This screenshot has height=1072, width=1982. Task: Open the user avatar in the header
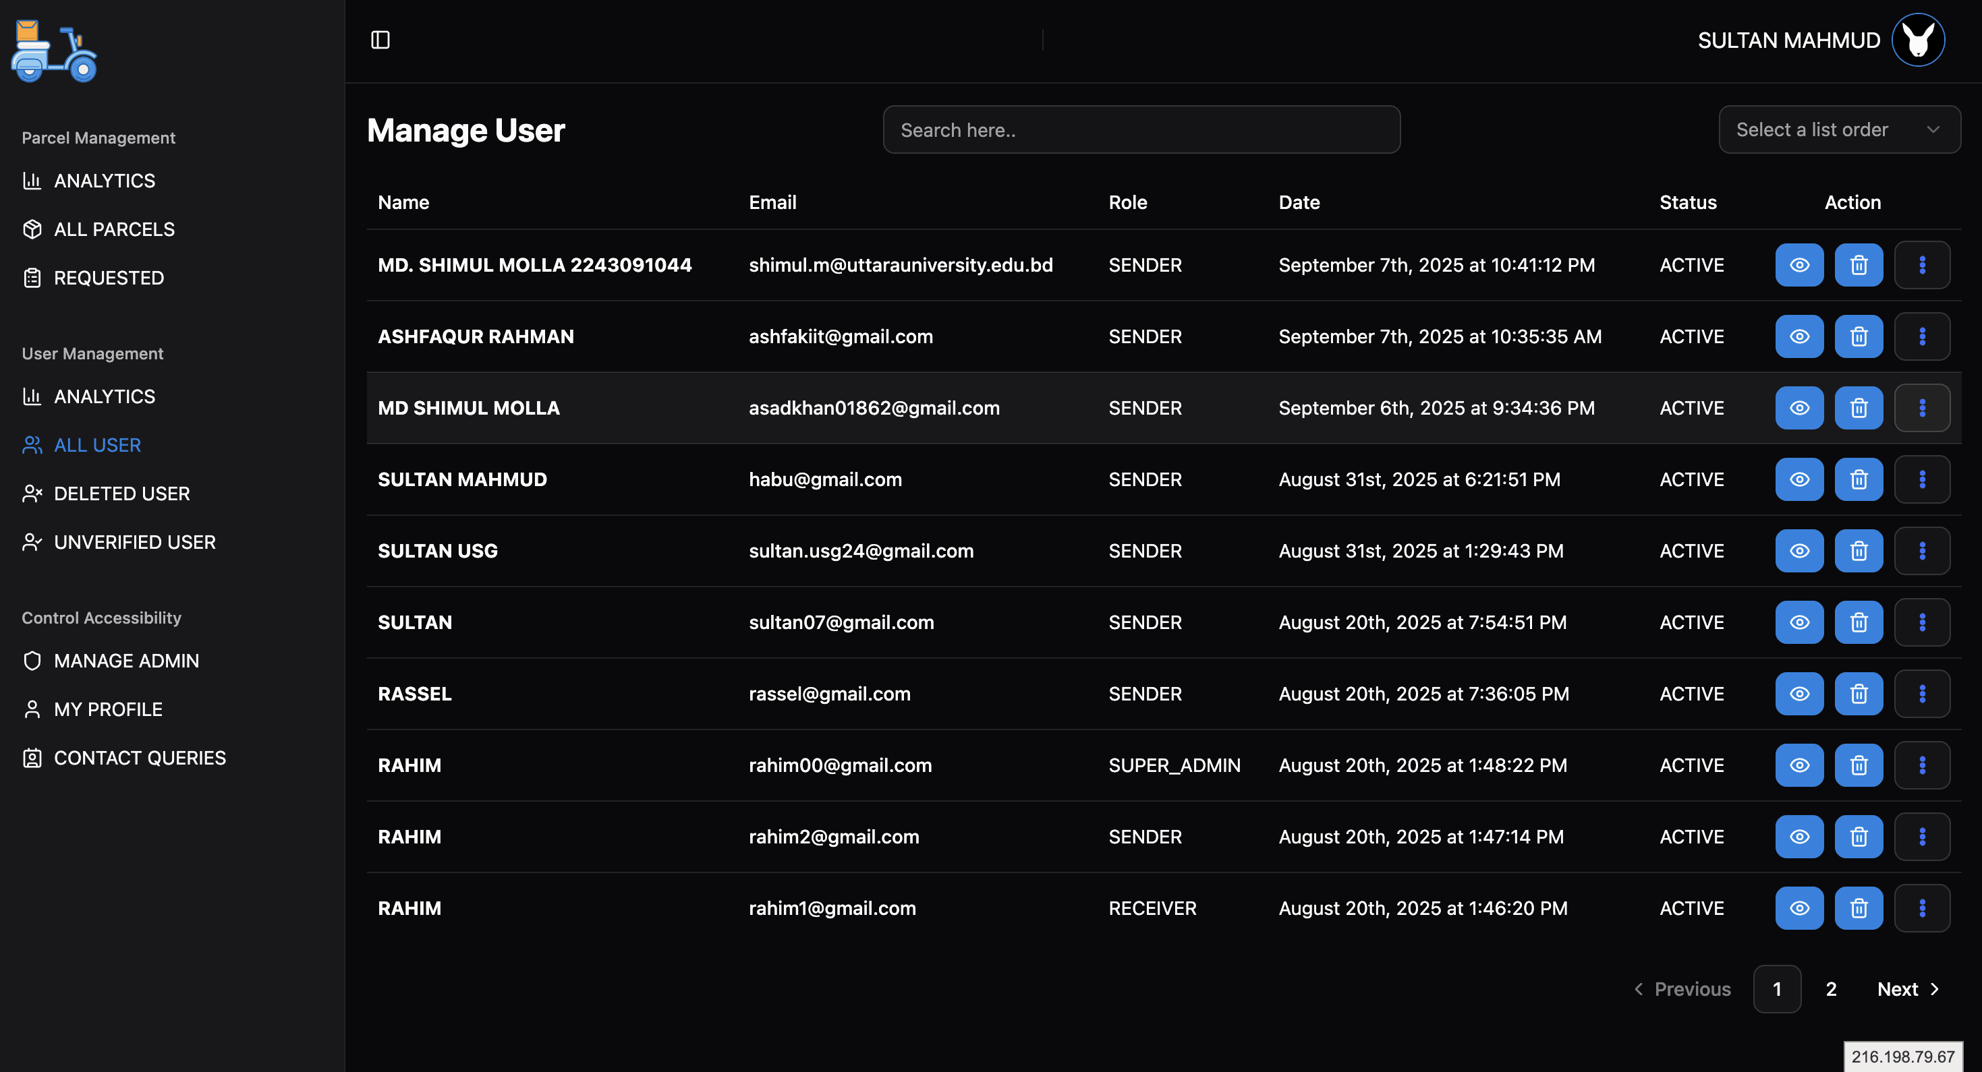pyautogui.click(x=1918, y=40)
